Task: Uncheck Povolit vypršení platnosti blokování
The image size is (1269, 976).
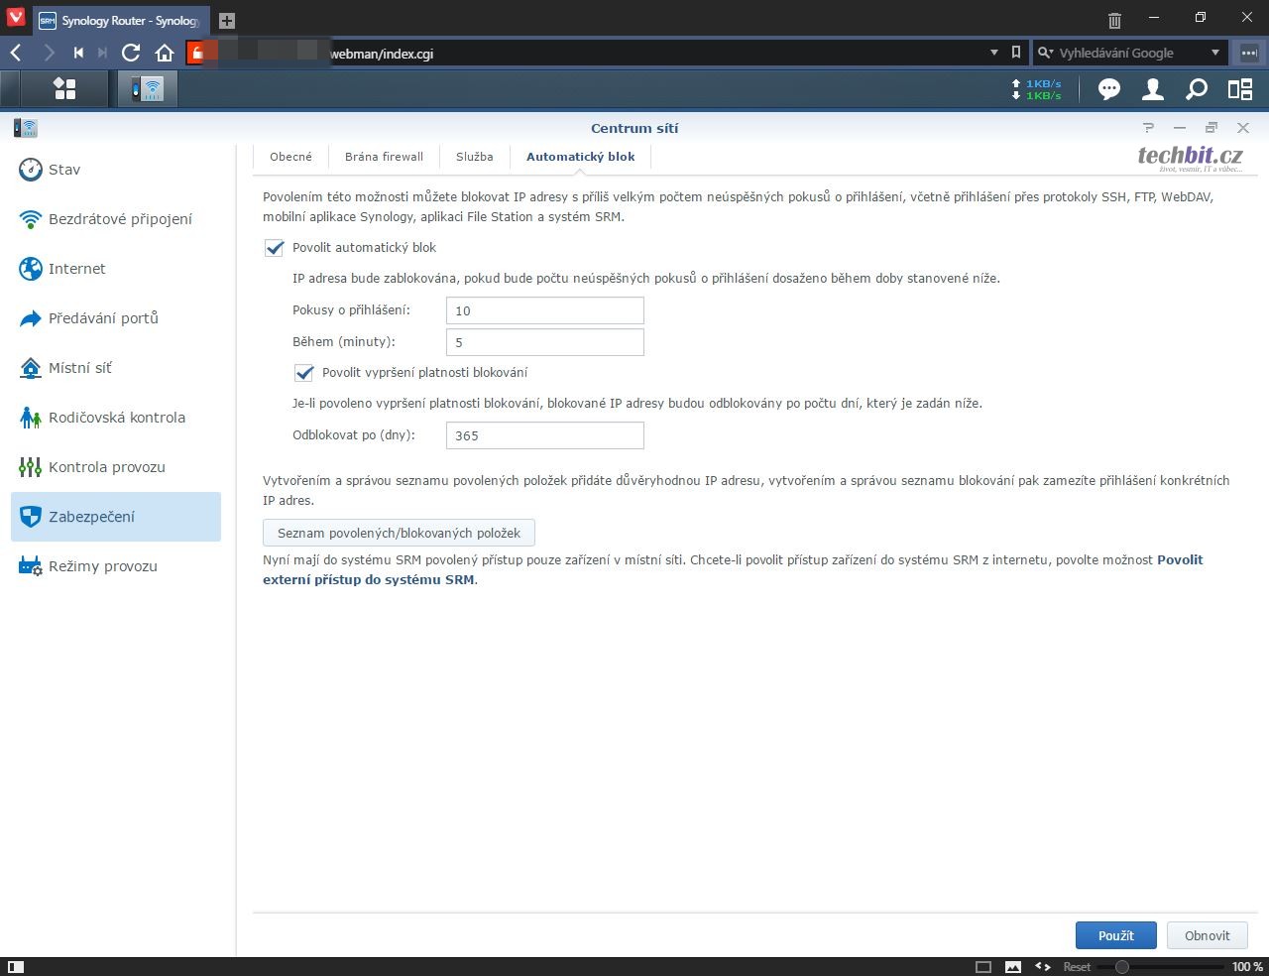Action: [304, 373]
